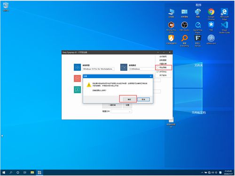235x176 pixels.
Task: Confirm the warning dialog with left button
Action: point(129,99)
